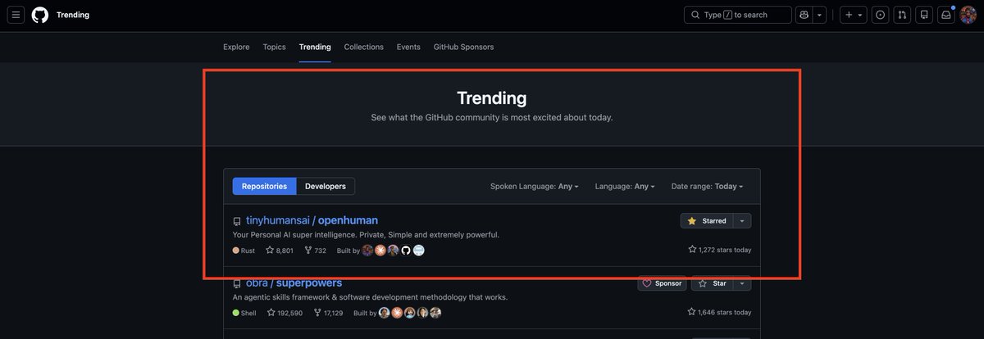Click the Shell language label

tap(244, 313)
